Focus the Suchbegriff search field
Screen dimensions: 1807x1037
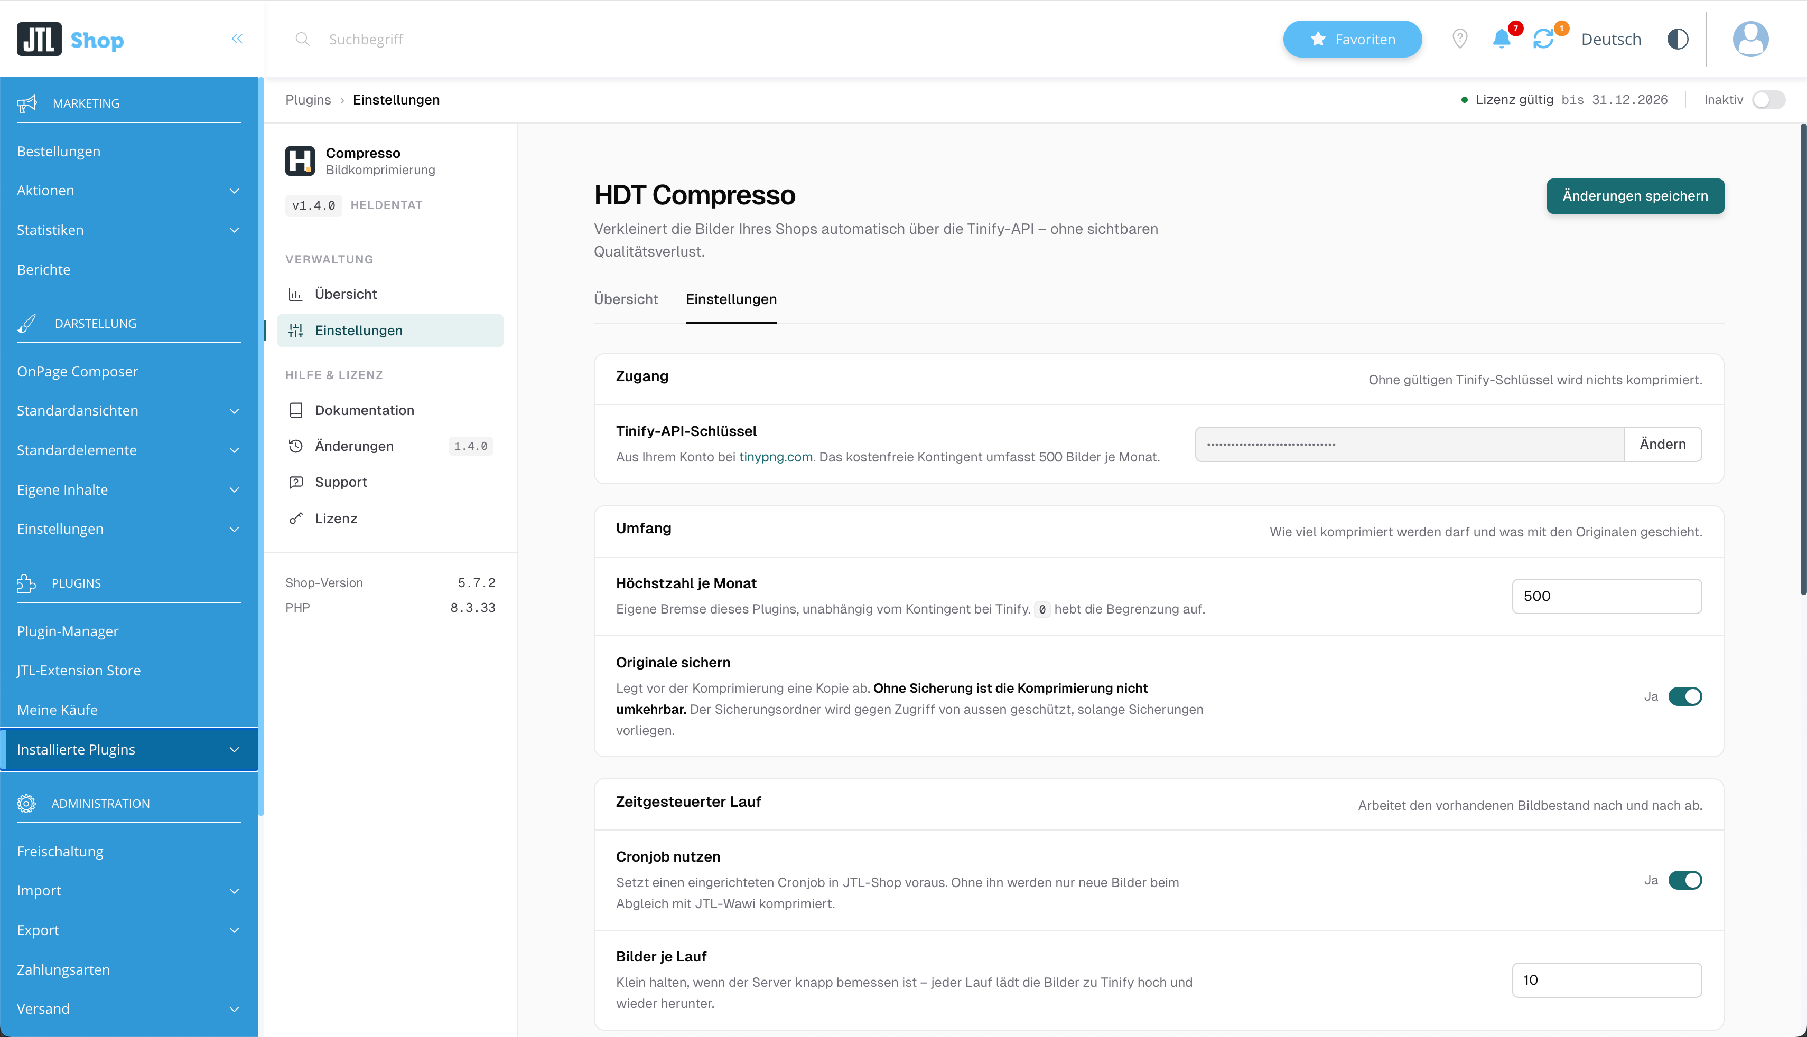click(x=366, y=39)
